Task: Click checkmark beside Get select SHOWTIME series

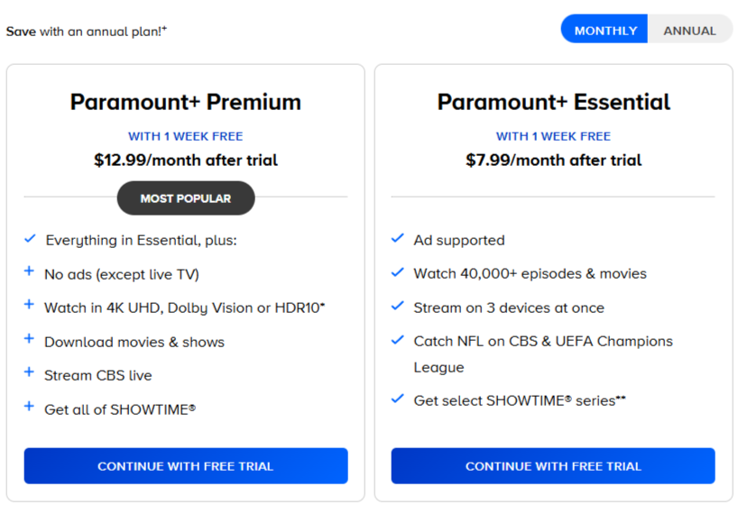Action: pyautogui.click(x=397, y=398)
